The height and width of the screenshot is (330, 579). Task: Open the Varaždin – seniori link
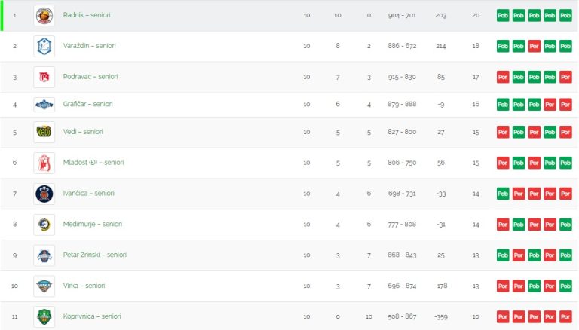tap(90, 46)
